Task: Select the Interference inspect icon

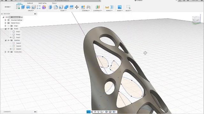Action: 112,7
